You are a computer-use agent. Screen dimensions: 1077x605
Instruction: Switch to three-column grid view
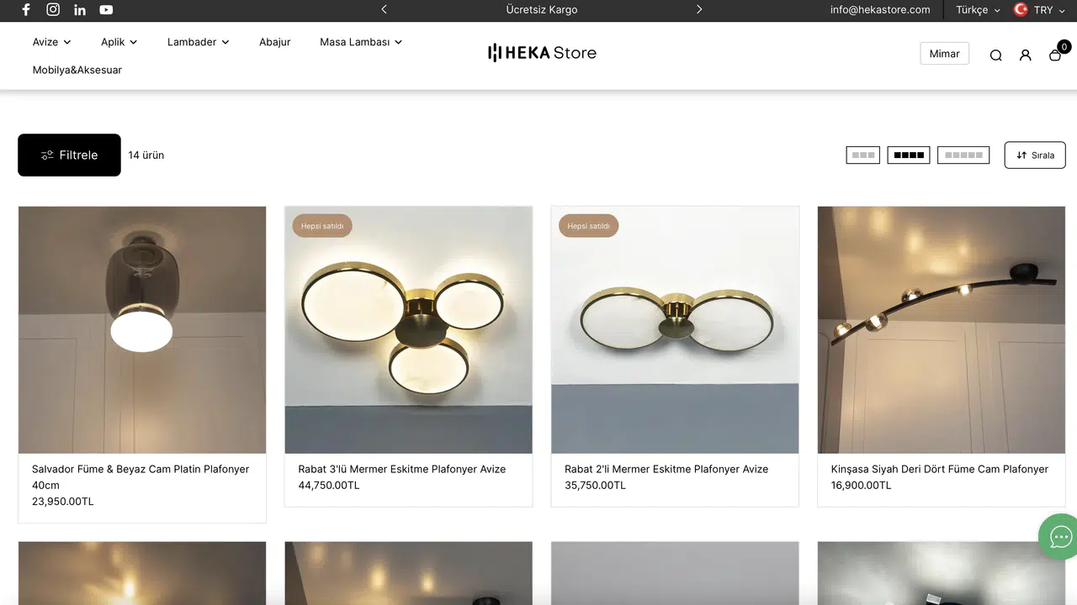pos(862,155)
